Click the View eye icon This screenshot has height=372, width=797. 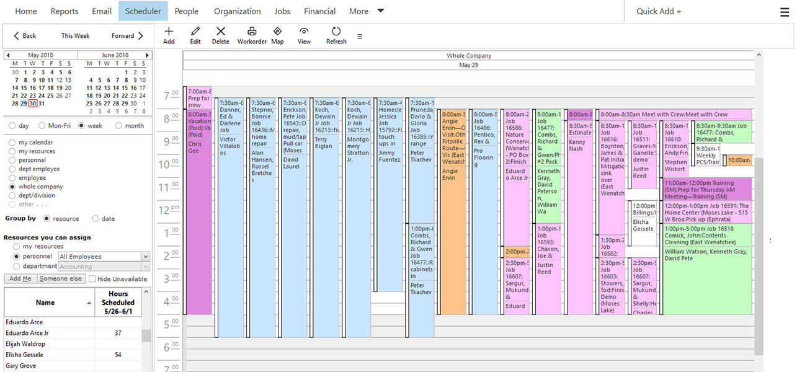click(x=304, y=31)
